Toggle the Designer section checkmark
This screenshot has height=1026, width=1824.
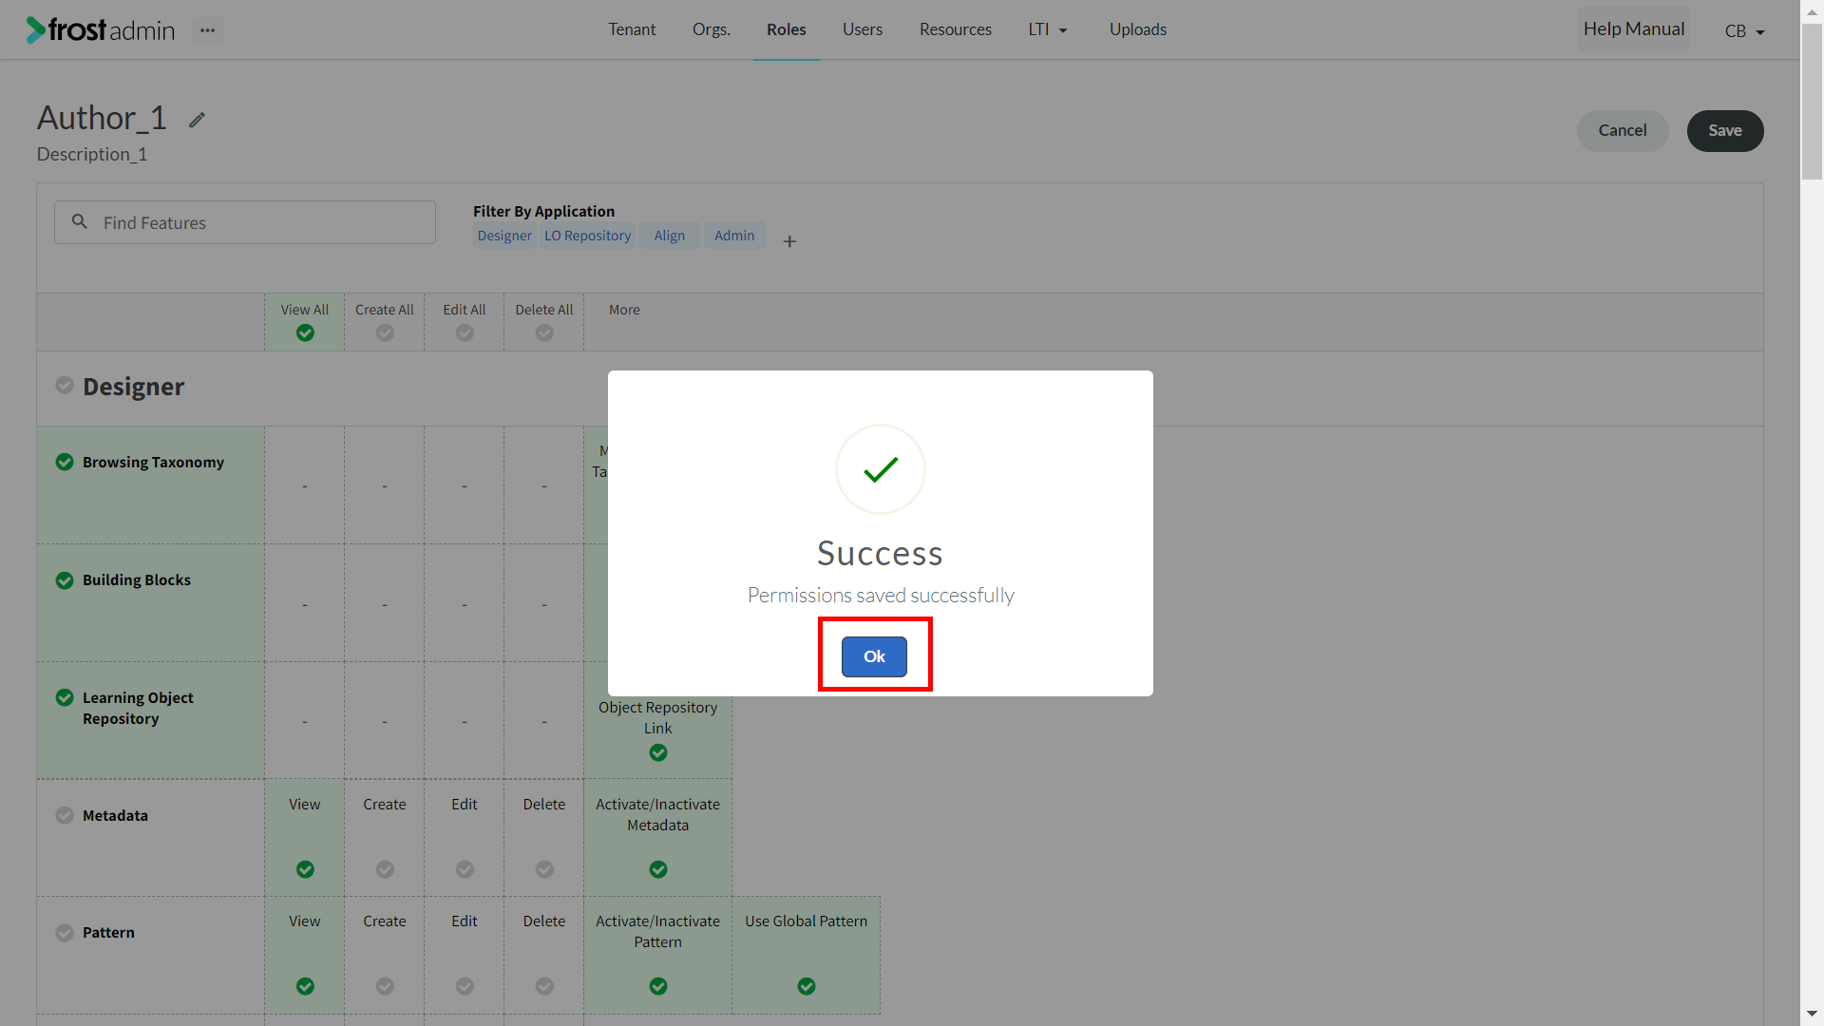tap(65, 385)
